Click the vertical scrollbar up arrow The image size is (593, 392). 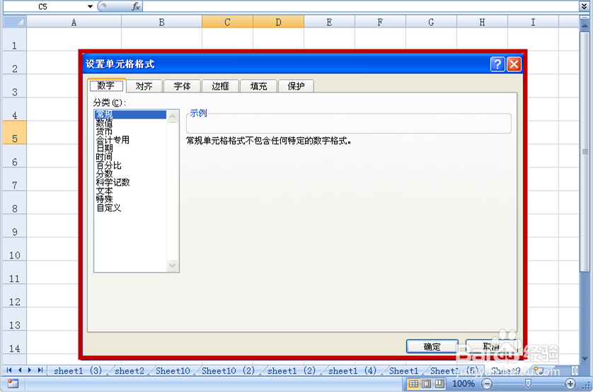coord(585,26)
